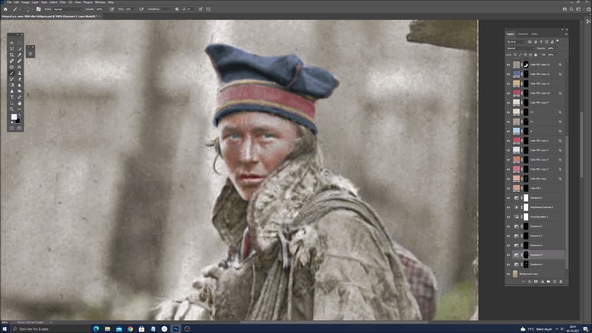Open the Filter menu
Viewport: 592px width, 333px height.
click(x=62, y=2)
